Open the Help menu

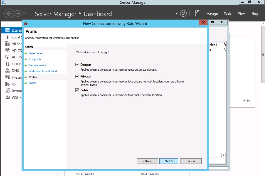[x=255, y=14]
